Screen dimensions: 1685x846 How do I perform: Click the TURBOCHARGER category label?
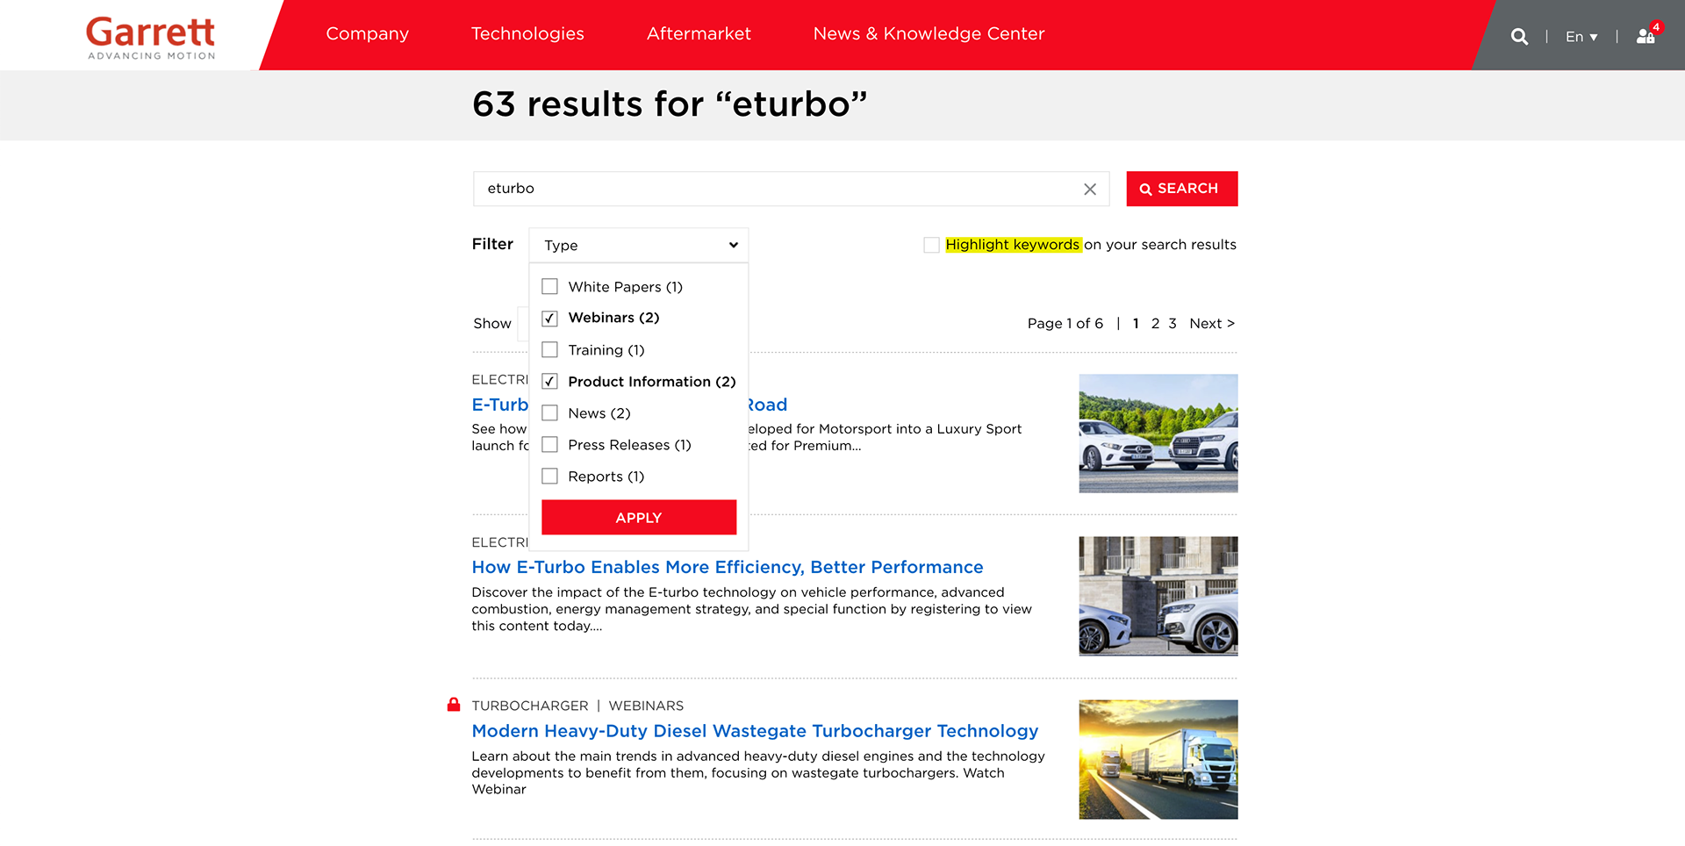530,706
